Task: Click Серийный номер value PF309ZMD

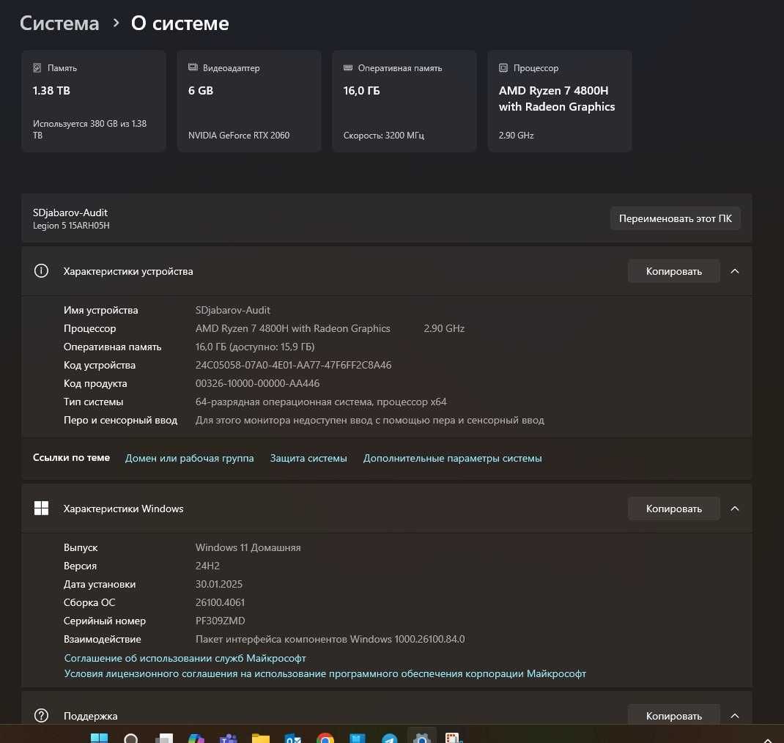Action: [220, 621]
